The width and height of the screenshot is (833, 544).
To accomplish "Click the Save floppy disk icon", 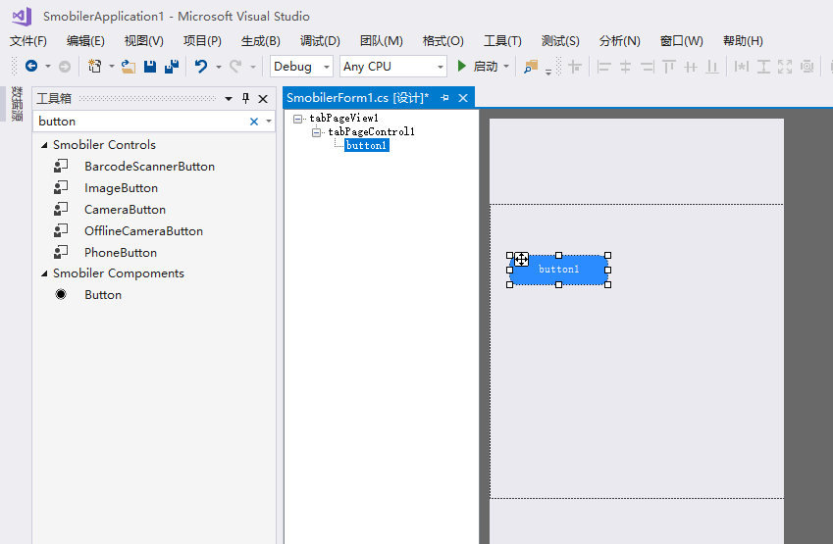I will coord(150,67).
